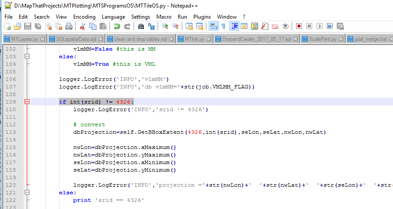Toggle the Show indent guide icon
Screen dimensions: 393x209
click(x=234, y=26)
